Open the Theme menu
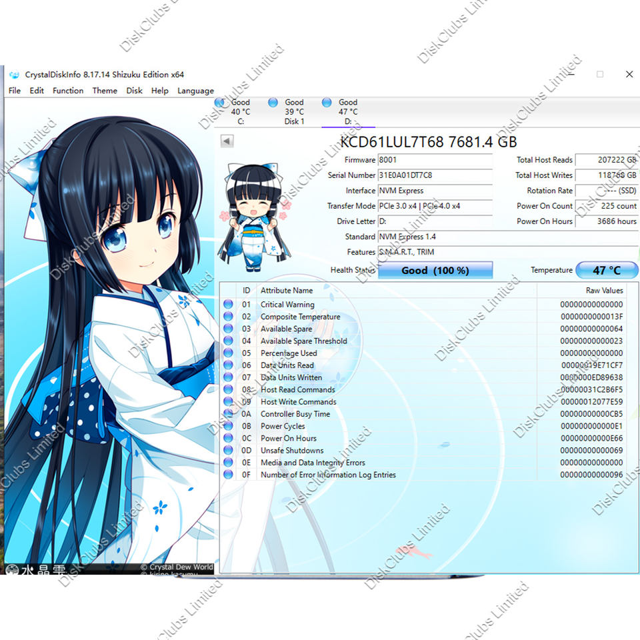Viewport: 640px width, 640px height. [105, 91]
